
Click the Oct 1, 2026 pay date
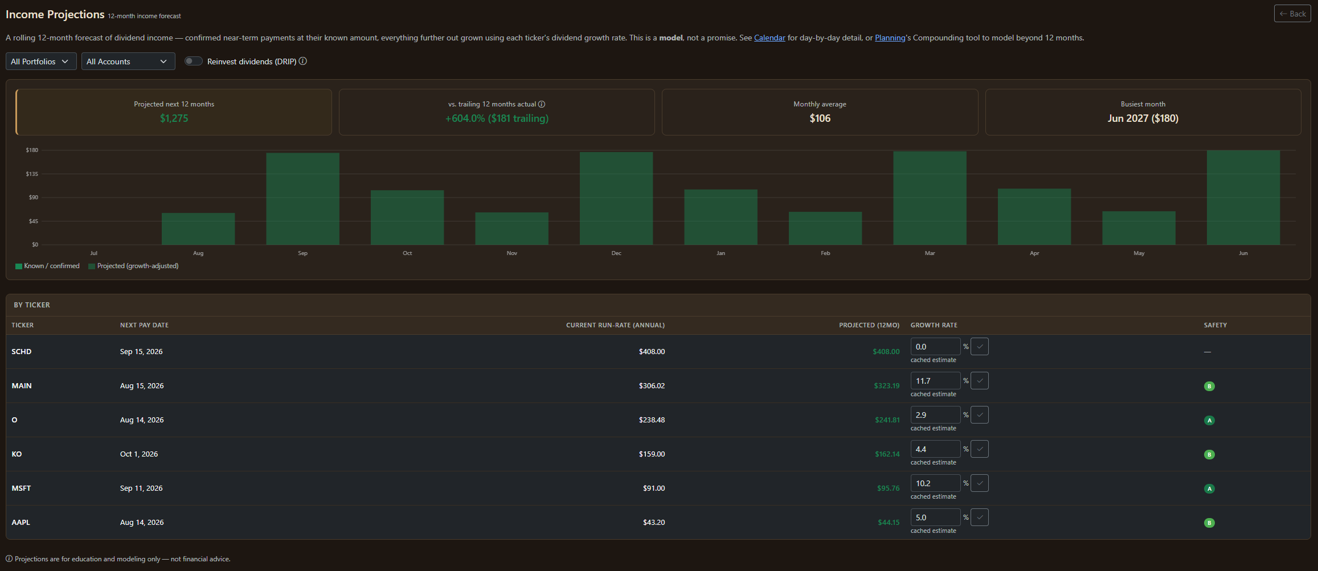(x=139, y=454)
